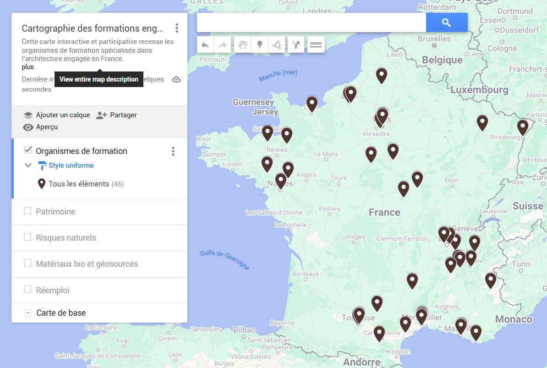Viewport: 547px width, 368px height.
Task: Click the 'Bordeaux' city label on map
Action: [306, 274]
